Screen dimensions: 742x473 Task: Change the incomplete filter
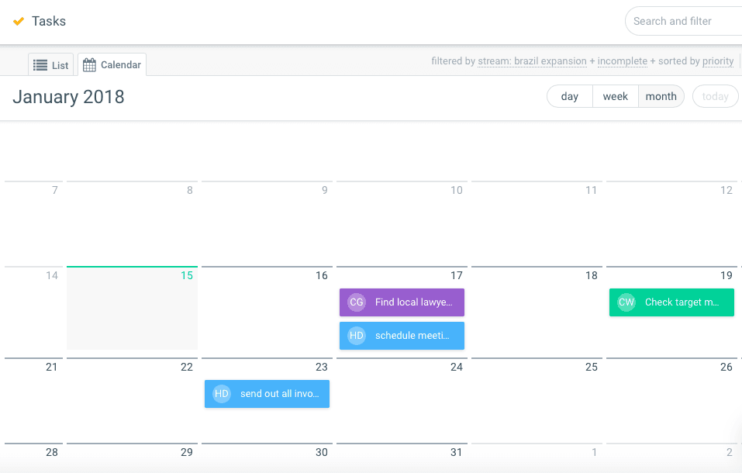click(622, 61)
